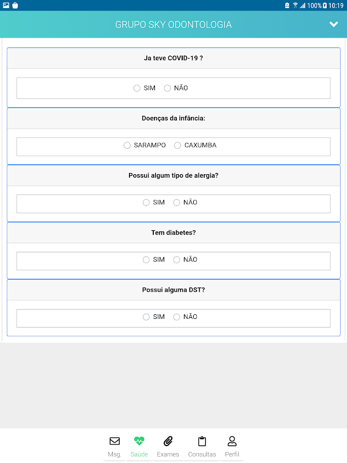Screen dimensions: 347x463
Task: Open the Msg. envelope icon
Action: point(115,441)
